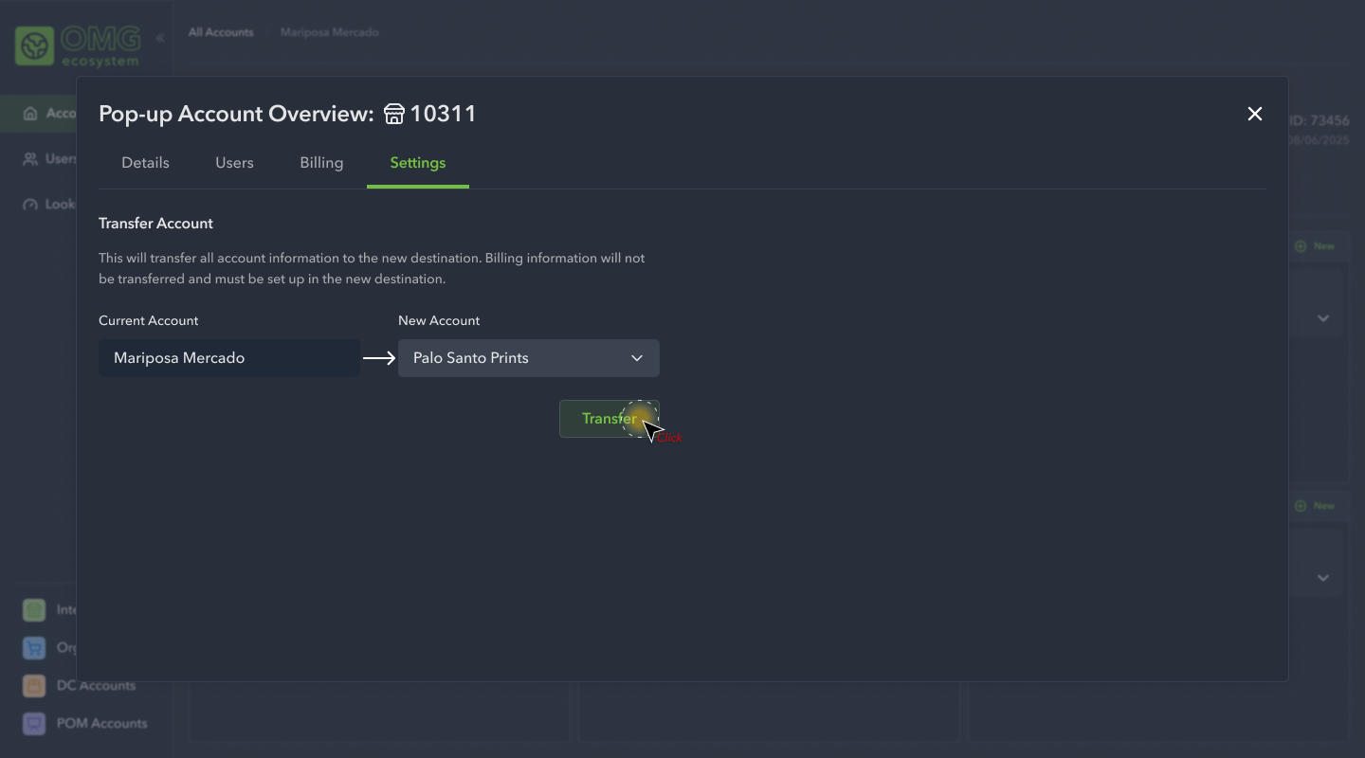View the Users tab of the popup

tap(234, 162)
